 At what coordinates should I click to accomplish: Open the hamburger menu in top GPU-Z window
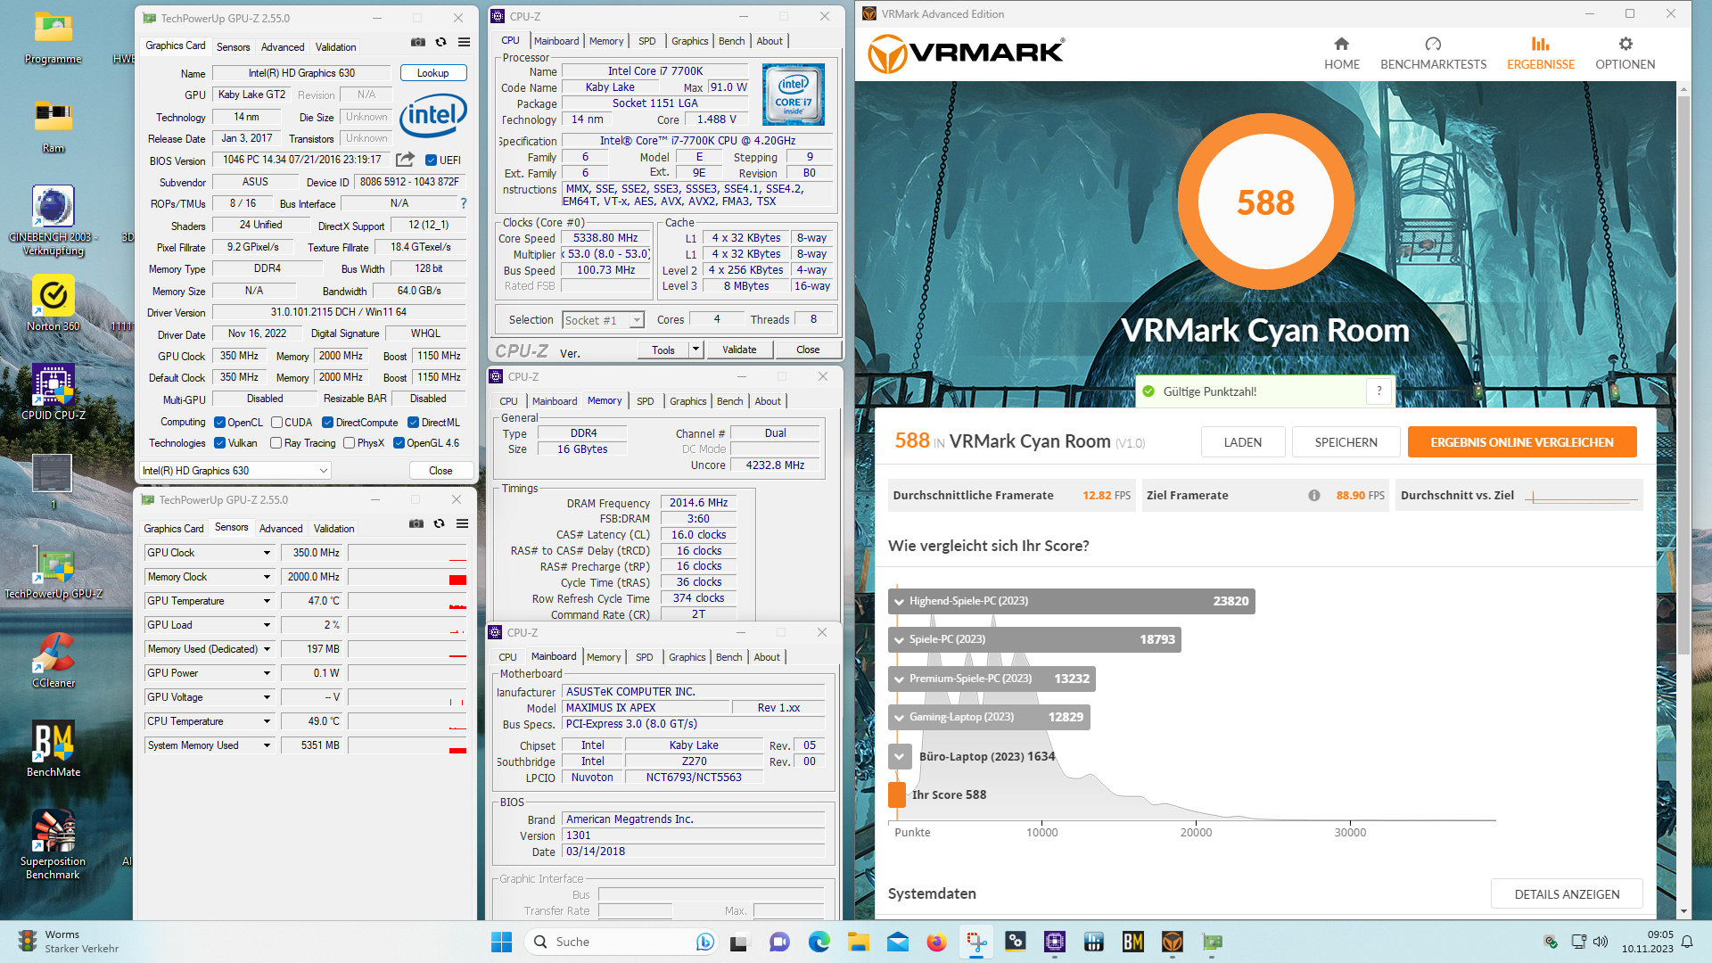tap(464, 42)
